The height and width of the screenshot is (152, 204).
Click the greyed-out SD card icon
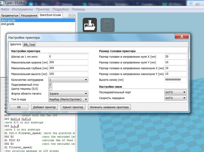click(x=107, y=25)
